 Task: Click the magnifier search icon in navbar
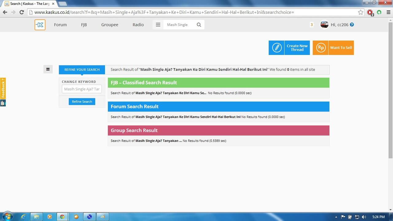pyautogui.click(x=199, y=25)
